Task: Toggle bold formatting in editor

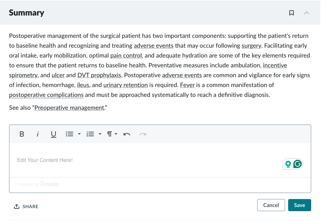Action: pyautogui.click(x=22, y=134)
